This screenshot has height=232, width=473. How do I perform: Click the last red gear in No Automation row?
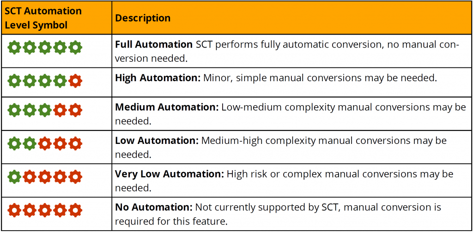(x=75, y=210)
